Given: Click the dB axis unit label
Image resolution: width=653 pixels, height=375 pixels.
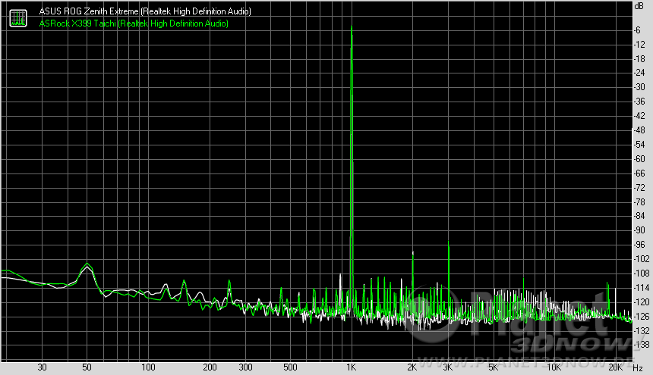Looking at the screenshot, I should point(639,6).
